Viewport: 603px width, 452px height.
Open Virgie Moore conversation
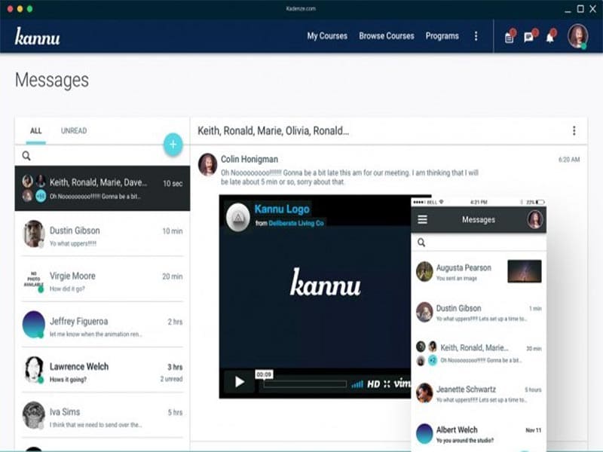pyautogui.click(x=103, y=279)
